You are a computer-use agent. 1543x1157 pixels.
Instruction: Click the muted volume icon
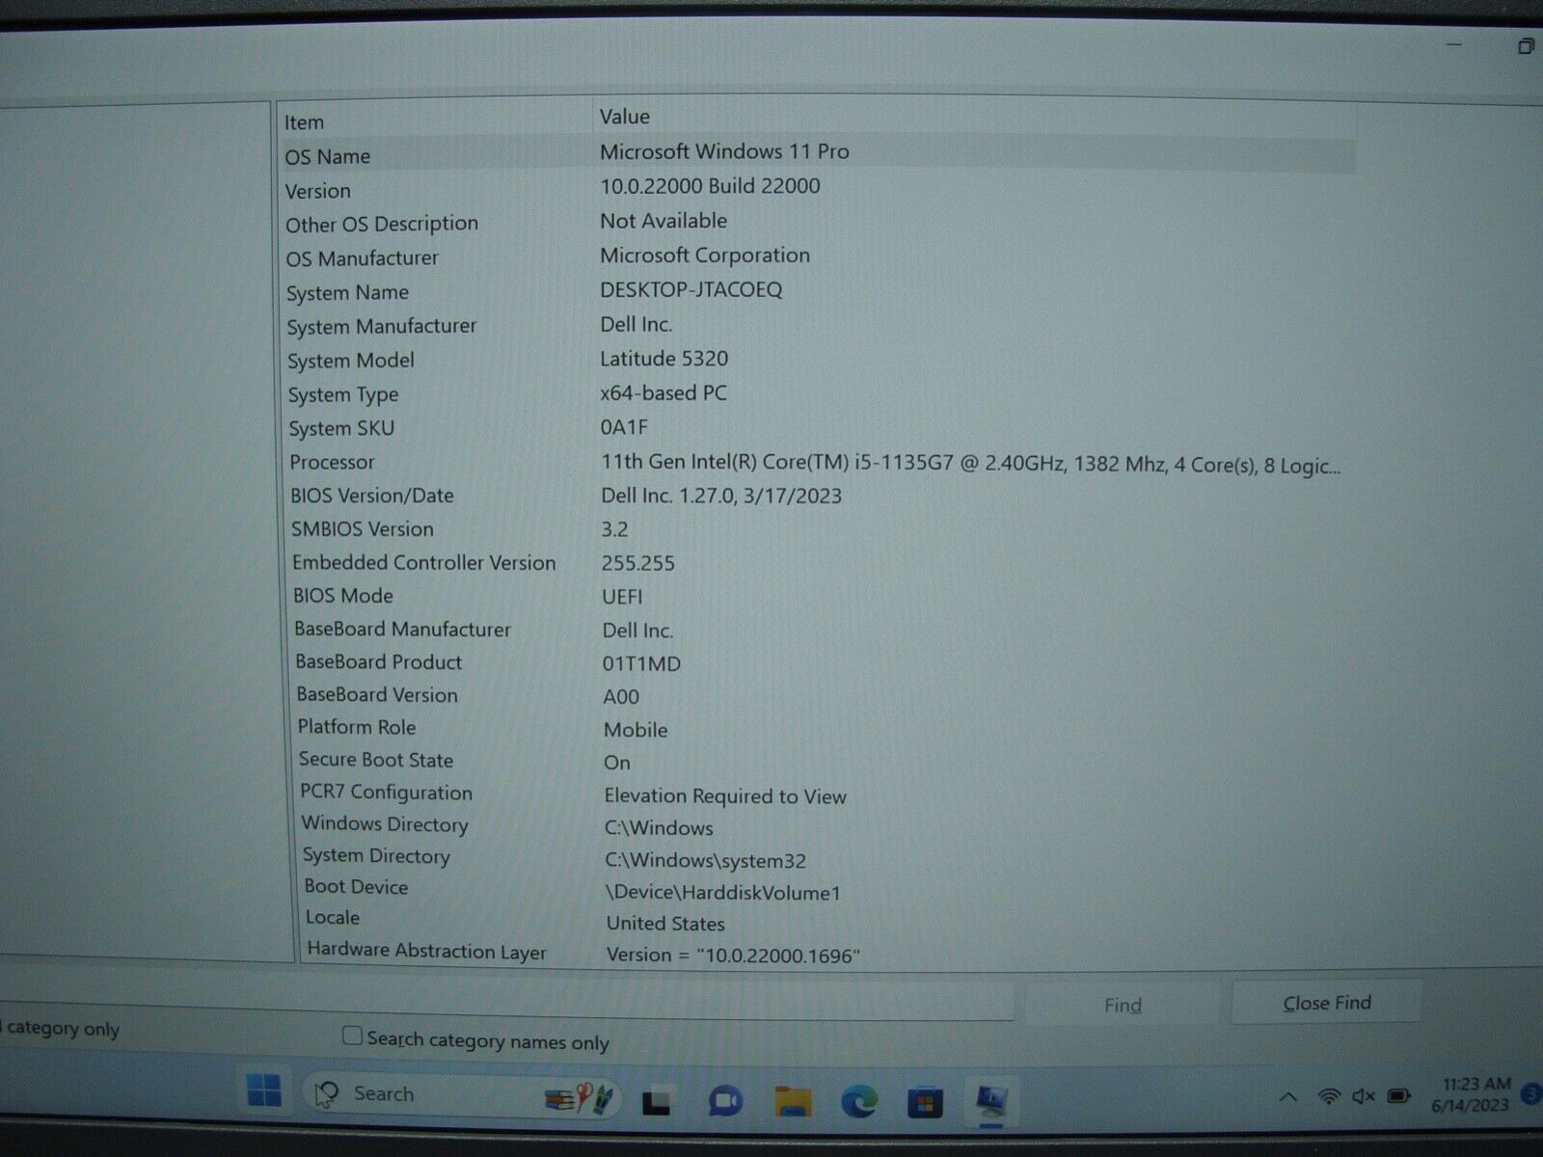click(1364, 1096)
